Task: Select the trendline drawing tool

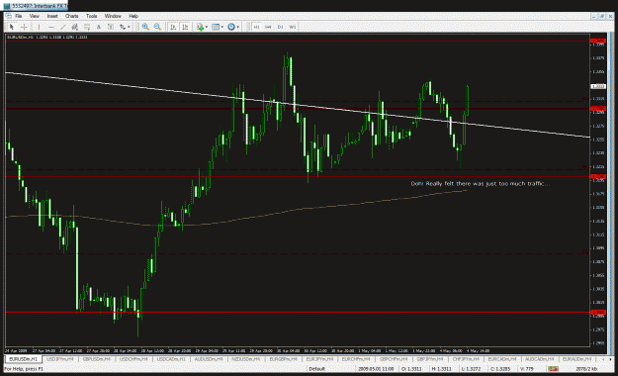Action: click(x=62, y=27)
